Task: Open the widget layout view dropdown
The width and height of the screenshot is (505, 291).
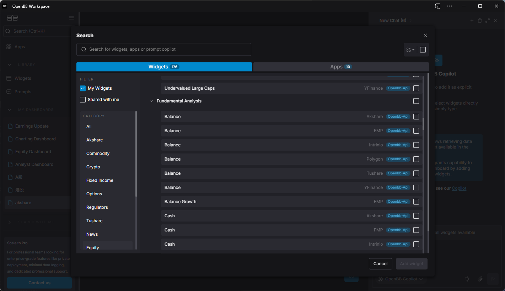Action: tap(410, 50)
